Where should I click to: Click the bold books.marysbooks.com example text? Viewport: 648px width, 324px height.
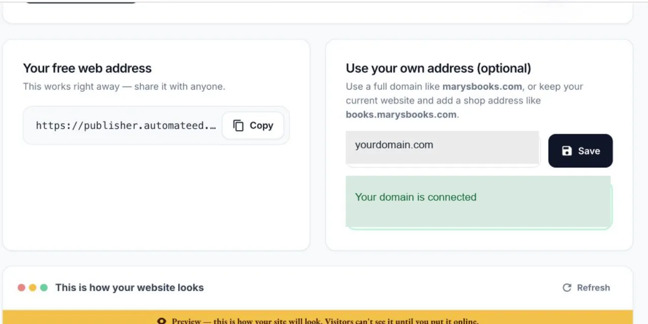coord(401,114)
